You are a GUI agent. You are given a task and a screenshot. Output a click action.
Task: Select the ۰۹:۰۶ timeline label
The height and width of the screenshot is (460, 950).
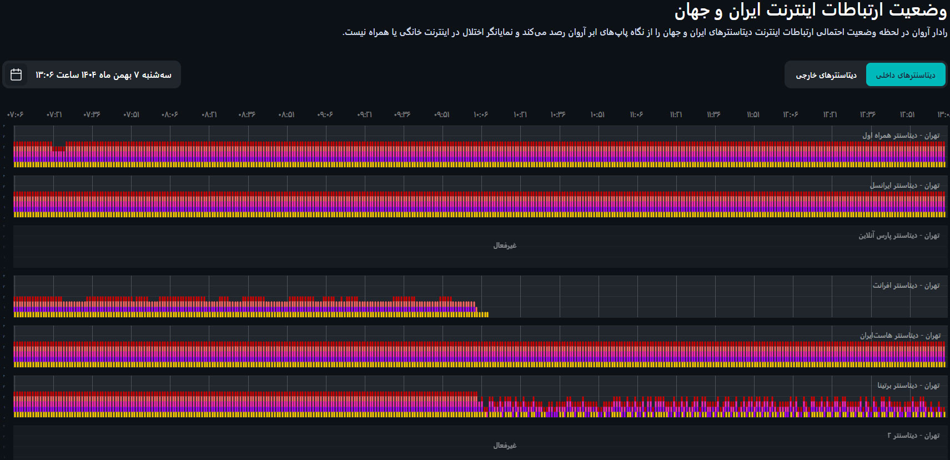pyautogui.click(x=325, y=114)
